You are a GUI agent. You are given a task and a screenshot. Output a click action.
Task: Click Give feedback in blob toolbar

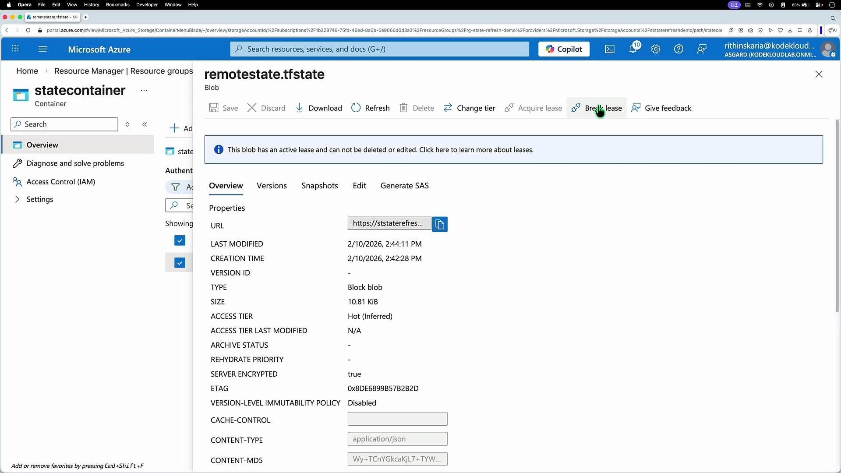661,108
